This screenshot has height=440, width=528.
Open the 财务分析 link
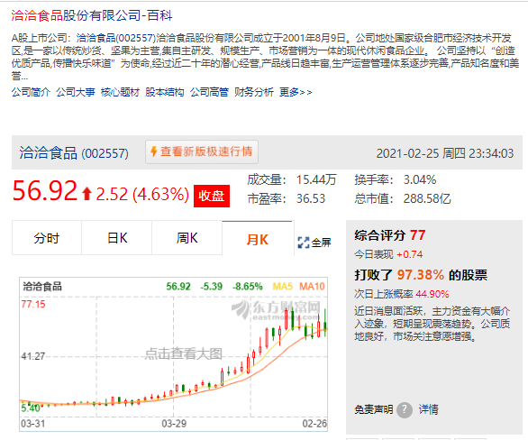click(254, 92)
